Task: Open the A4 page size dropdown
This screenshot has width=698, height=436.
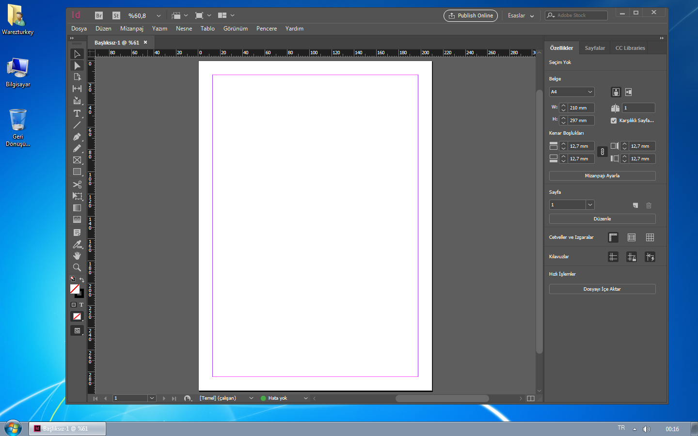Action: tap(572, 92)
